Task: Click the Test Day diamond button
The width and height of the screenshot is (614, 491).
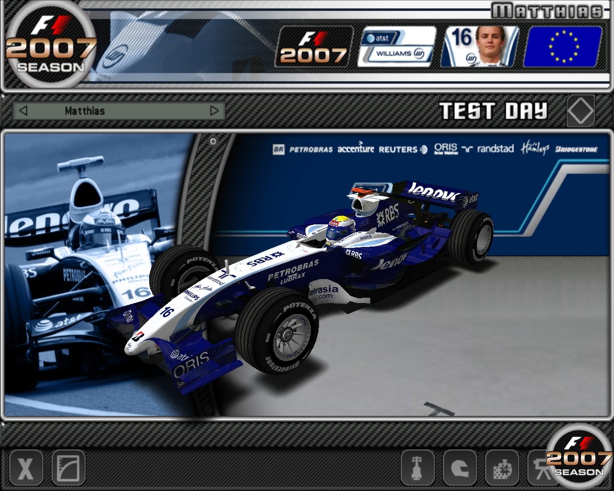Action: (580, 111)
